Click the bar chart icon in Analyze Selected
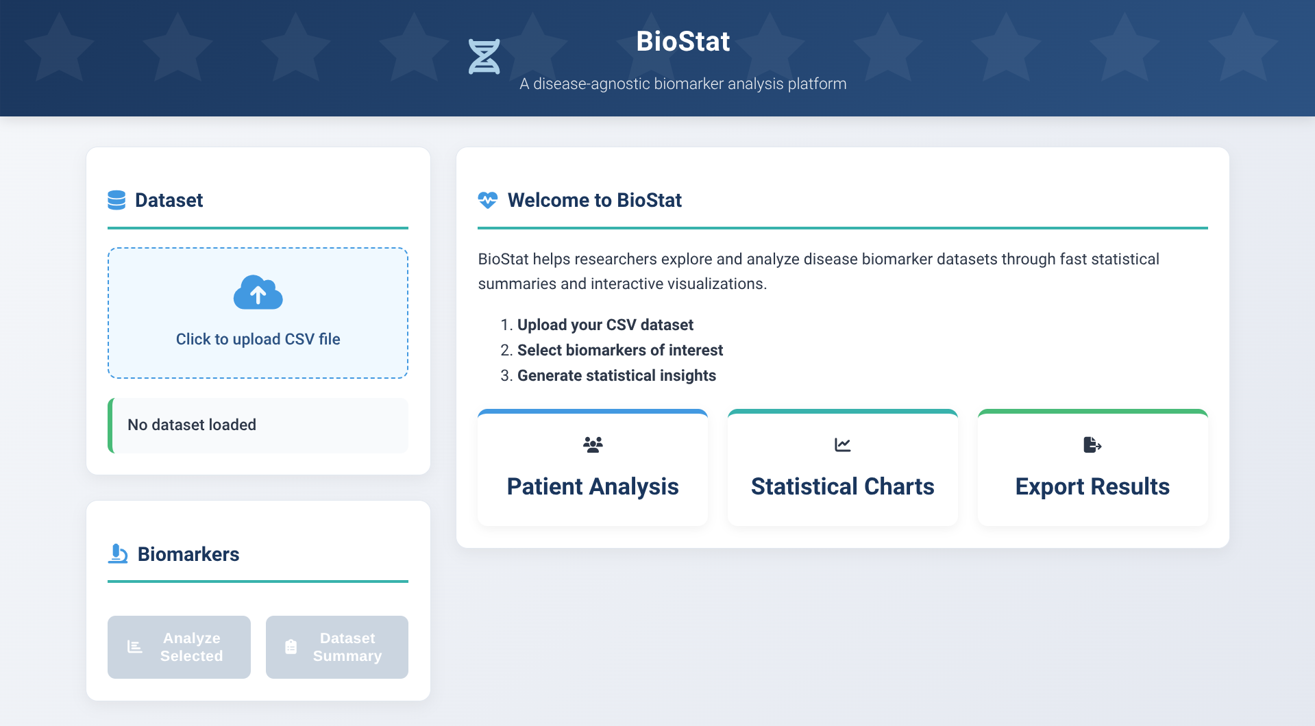Viewport: 1315px width, 726px height. (135, 647)
